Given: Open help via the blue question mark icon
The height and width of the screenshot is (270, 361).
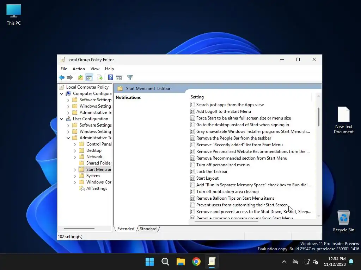Looking at the screenshot, I should (110, 78).
